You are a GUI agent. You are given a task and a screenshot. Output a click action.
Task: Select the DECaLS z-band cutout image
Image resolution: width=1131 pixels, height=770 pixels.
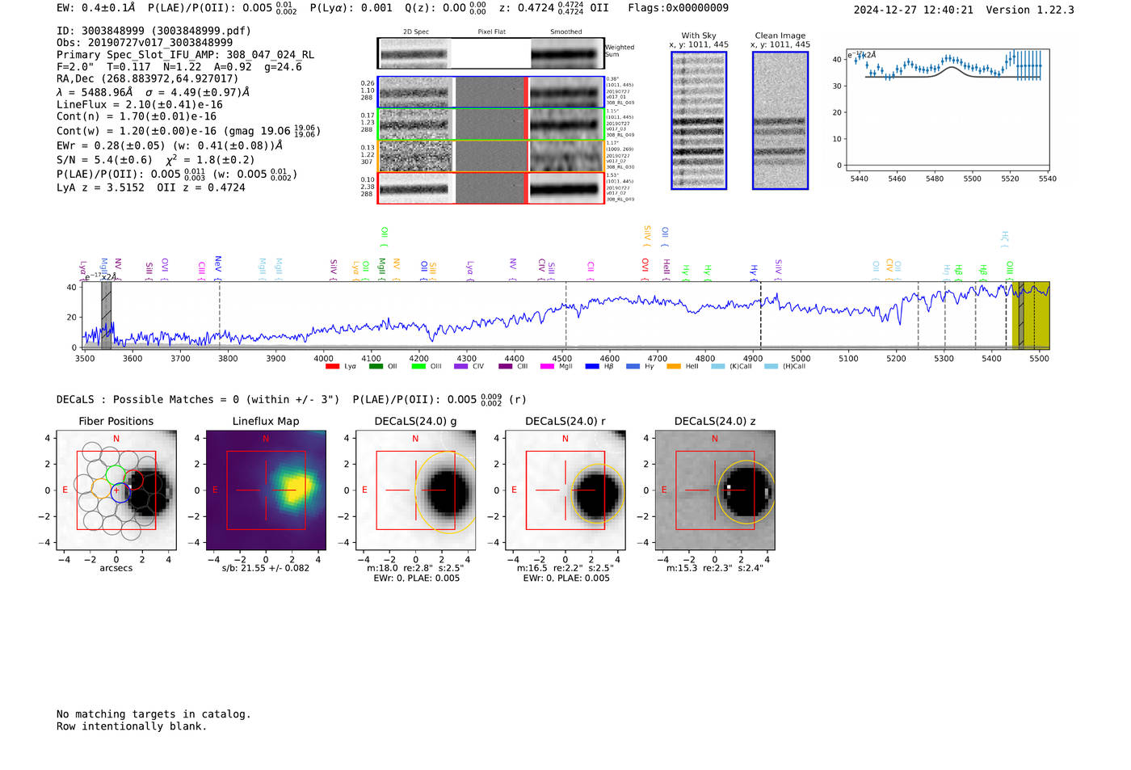[x=715, y=490]
